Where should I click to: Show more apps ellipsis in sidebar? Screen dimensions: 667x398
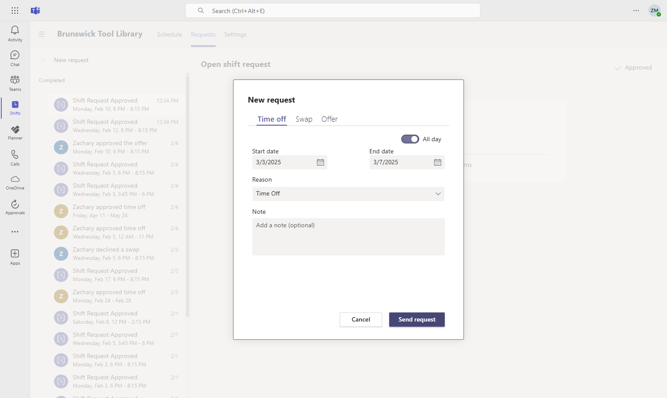15,232
